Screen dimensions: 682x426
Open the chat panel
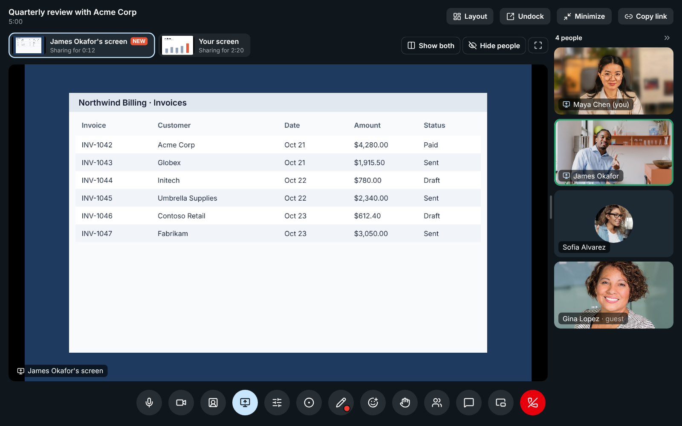pyautogui.click(x=469, y=403)
